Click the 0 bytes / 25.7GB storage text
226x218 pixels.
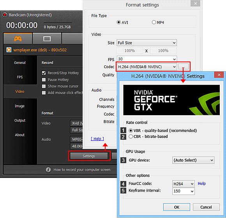[x=57, y=27]
